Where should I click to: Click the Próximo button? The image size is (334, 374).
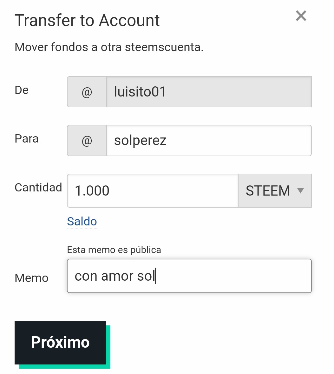pyautogui.click(x=60, y=343)
